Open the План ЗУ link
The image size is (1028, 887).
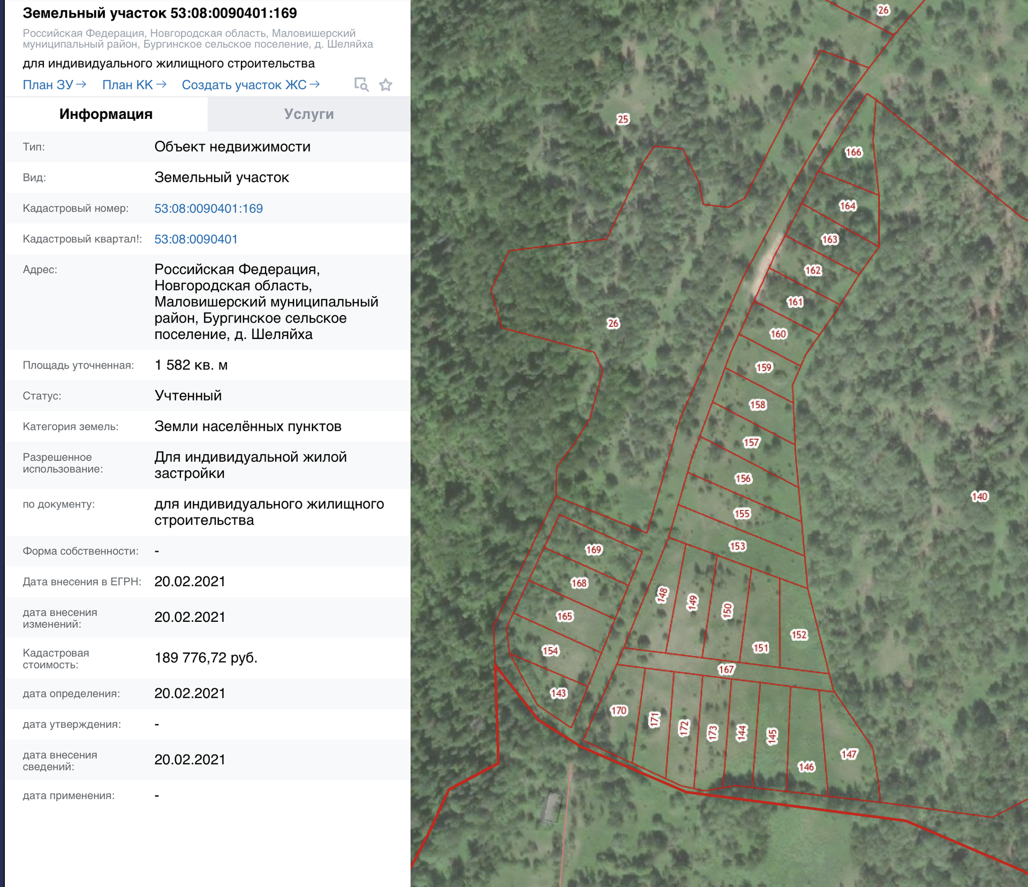54,85
